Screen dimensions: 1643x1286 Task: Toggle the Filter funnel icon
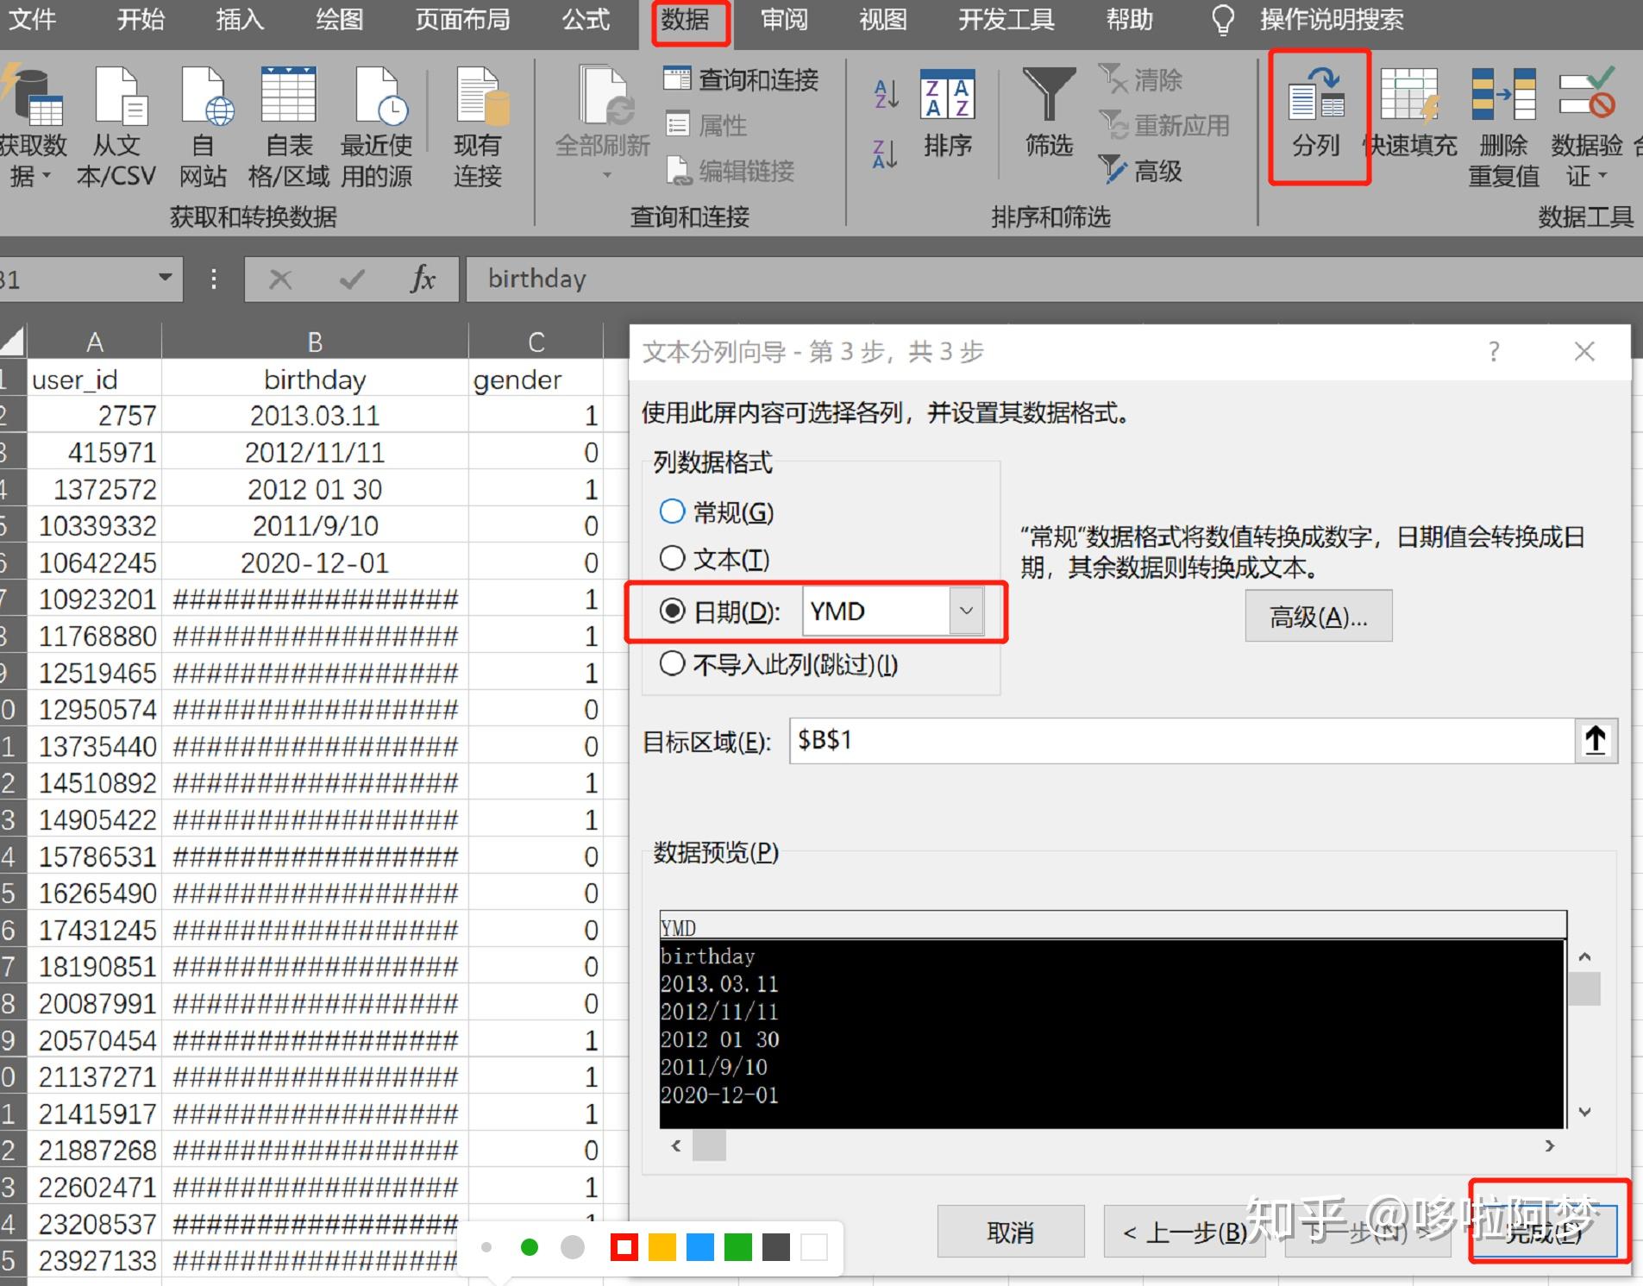coord(1049,93)
